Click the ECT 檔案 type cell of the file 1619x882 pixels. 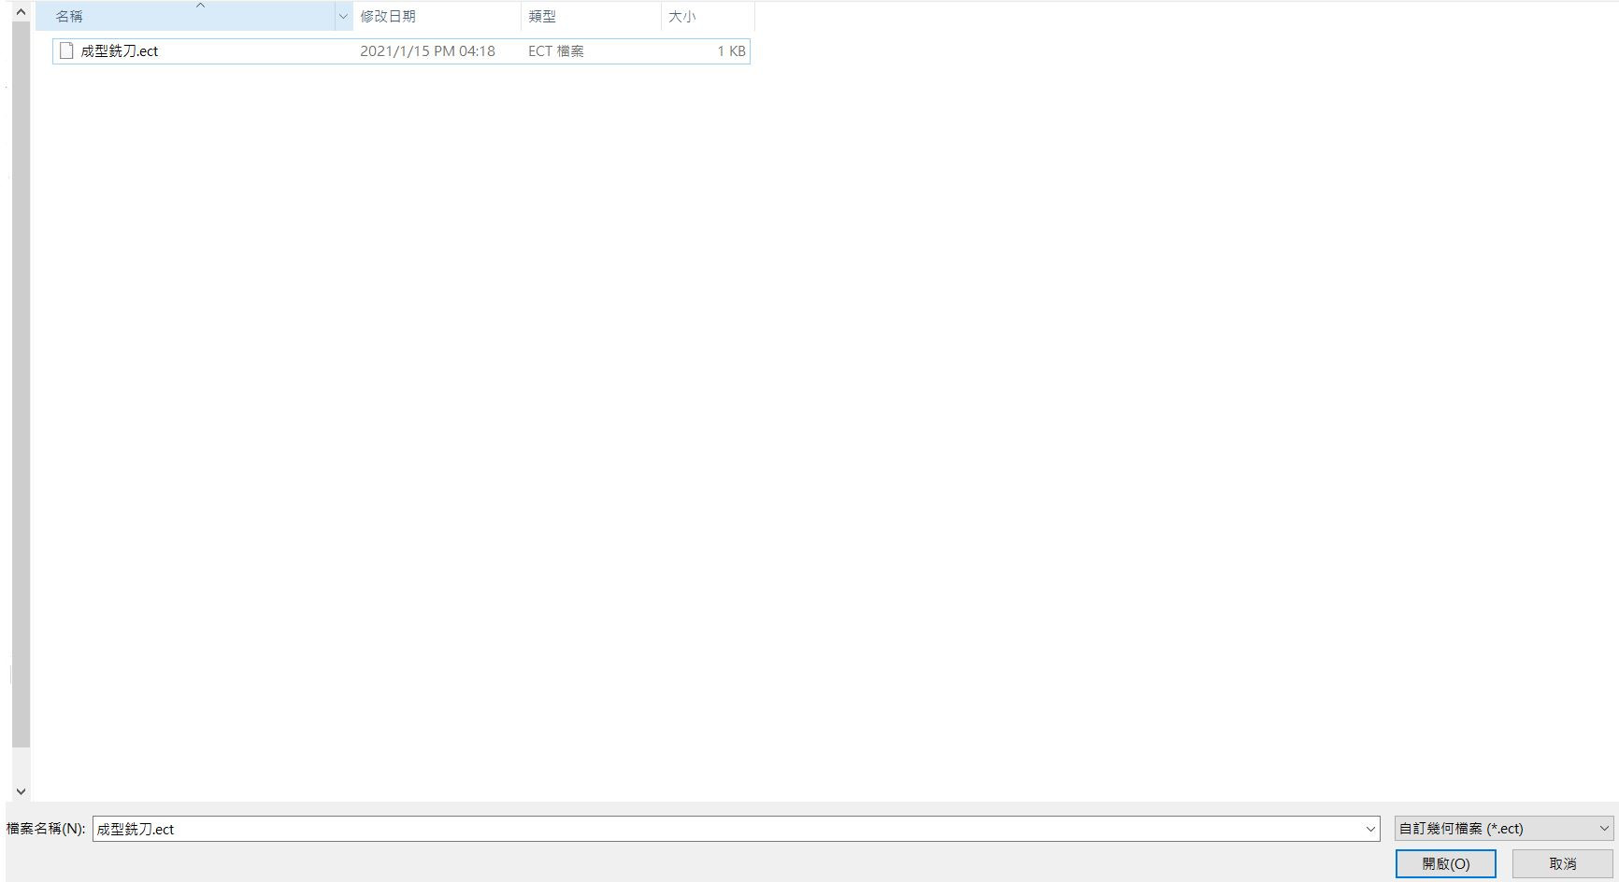coord(556,51)
